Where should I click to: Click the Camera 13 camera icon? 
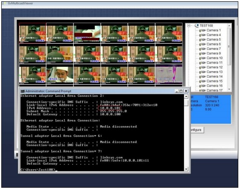coord(202,72)
